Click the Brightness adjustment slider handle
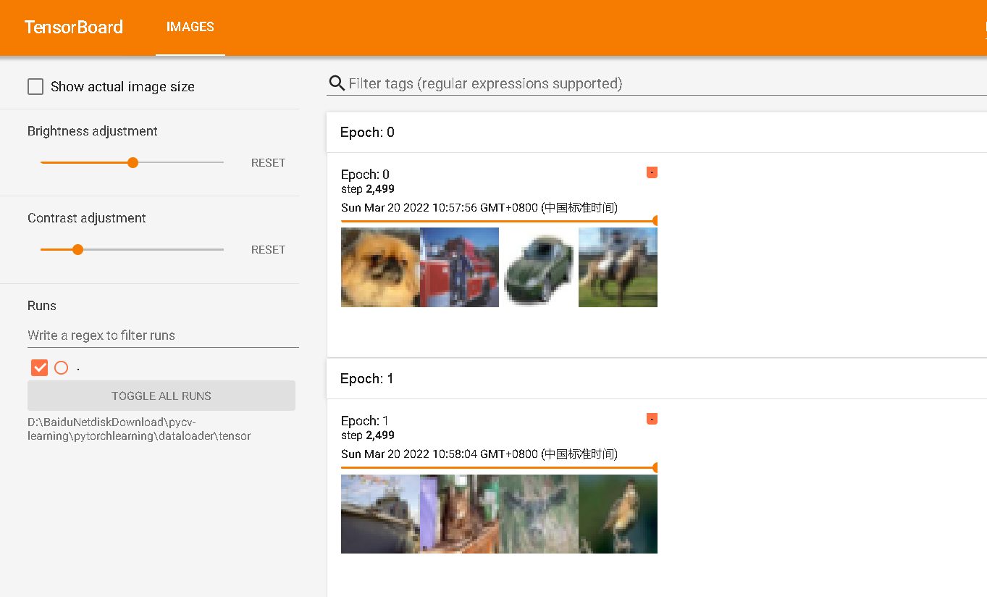 (x=133, y=163)
